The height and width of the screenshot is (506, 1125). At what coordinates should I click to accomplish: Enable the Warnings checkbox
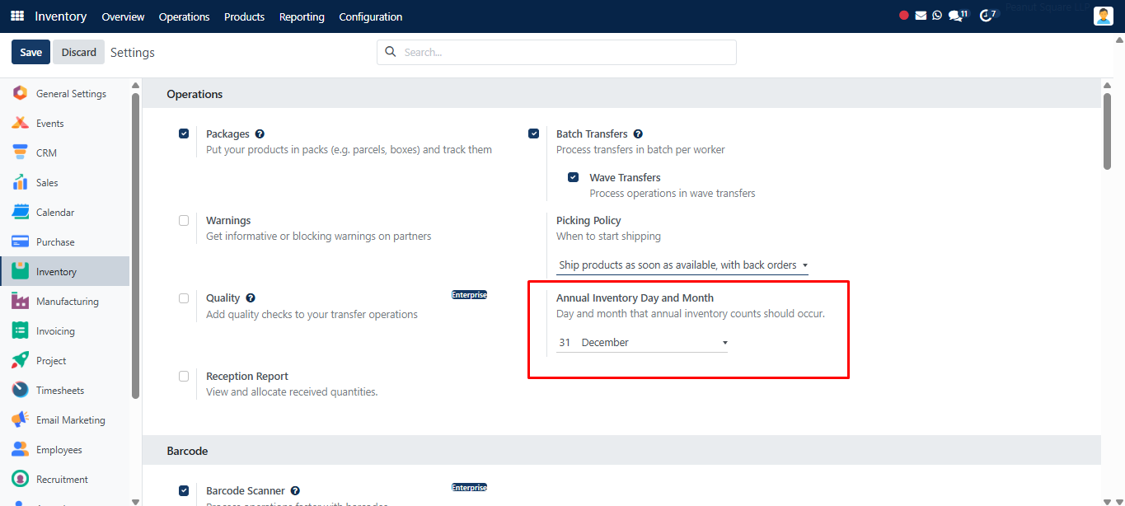184,220
